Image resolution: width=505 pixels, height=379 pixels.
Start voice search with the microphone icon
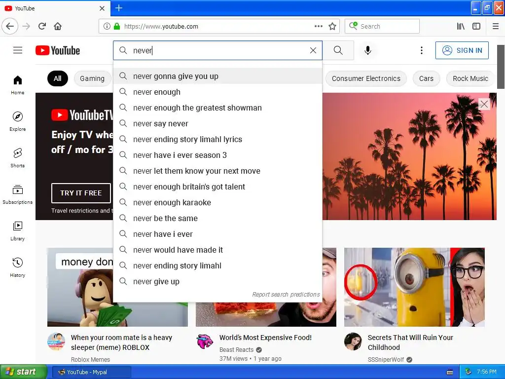[368, 50]
